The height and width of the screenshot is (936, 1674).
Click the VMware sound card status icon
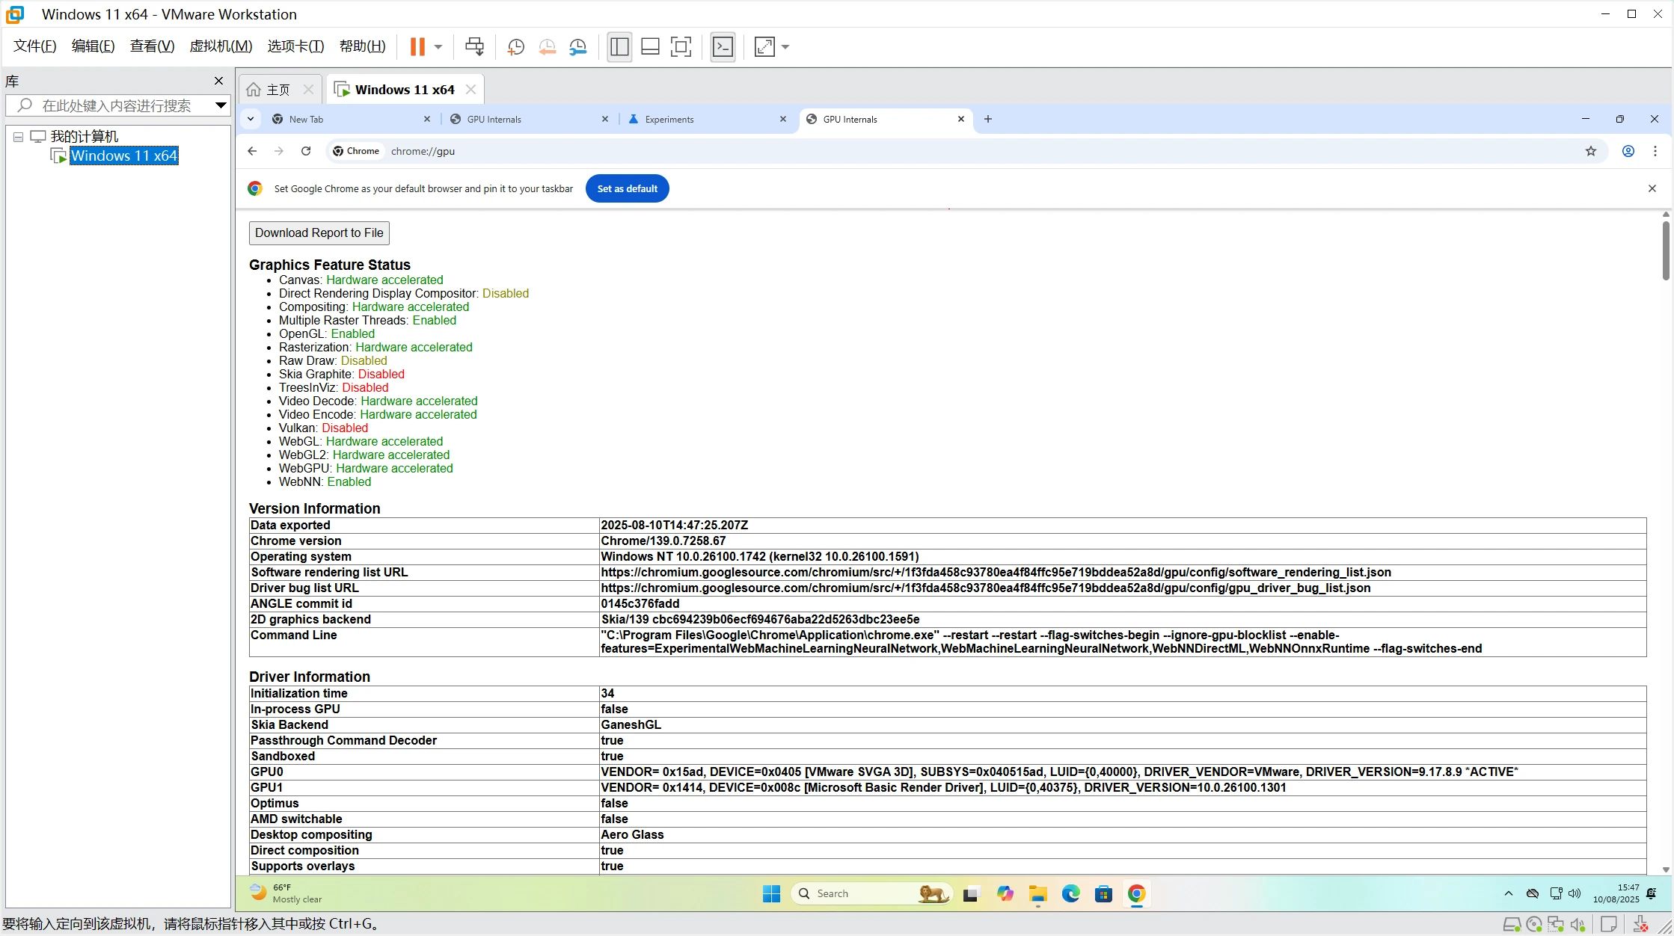(x=1578, y=925)
